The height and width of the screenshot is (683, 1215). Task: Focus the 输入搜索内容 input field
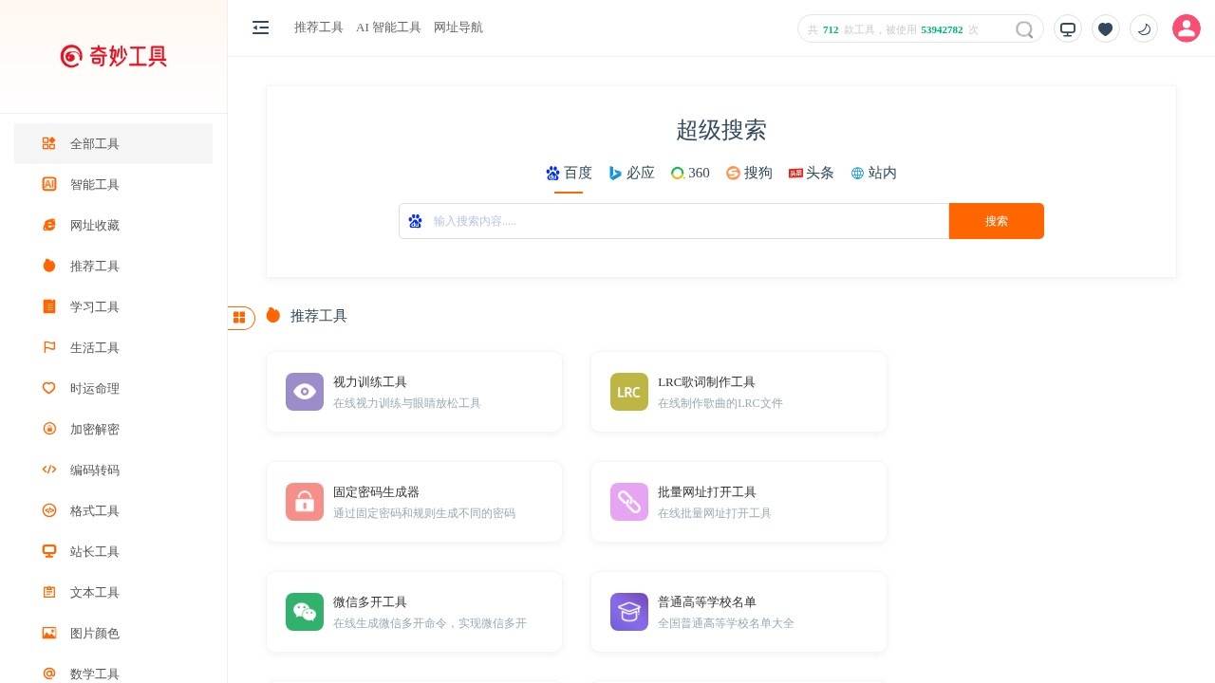tap(674, 221)
